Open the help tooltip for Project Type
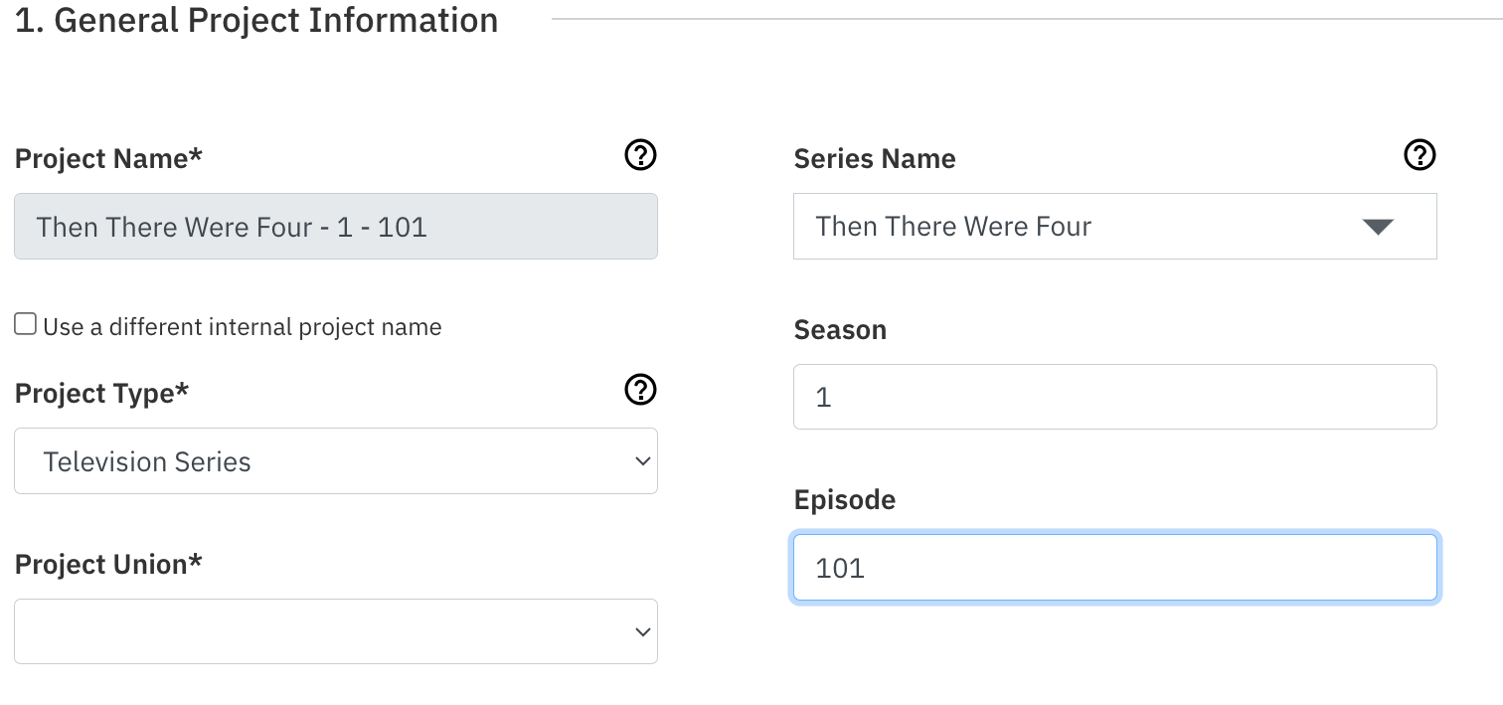Screen dimensions: 1503x705 tap(641, 390)
